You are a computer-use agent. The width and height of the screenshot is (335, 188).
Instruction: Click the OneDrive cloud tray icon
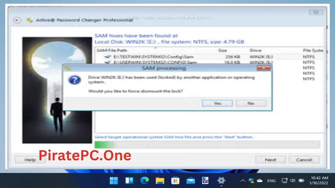(x=260, y=180)
